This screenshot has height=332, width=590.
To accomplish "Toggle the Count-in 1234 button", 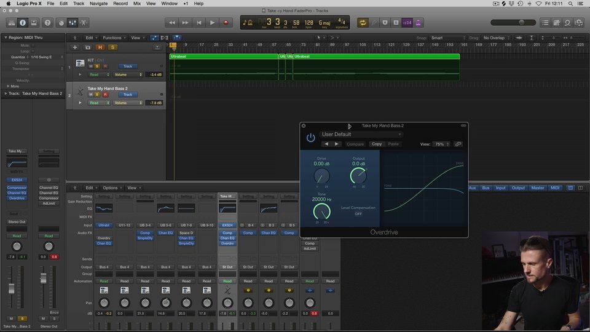I will (407, 23).
